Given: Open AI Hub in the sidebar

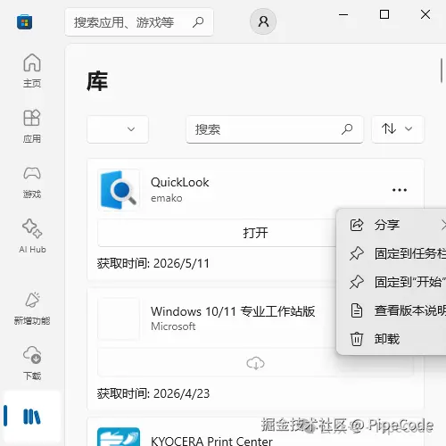Looking at the screenshot, I should coord(32,236).
